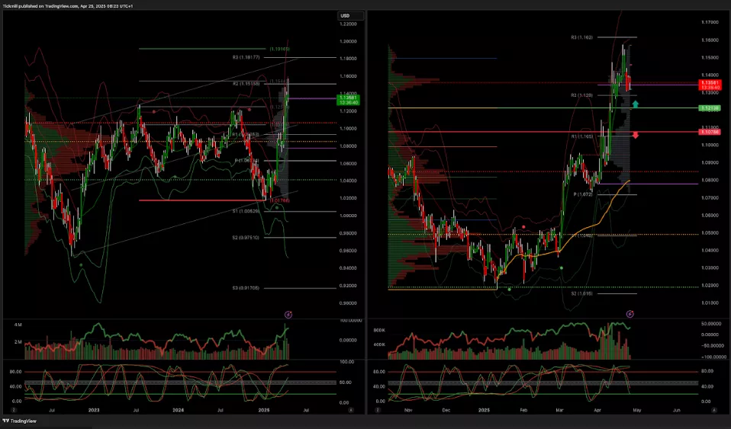The width and height of the screenshot is (731, 429).
Task: Toggle auto-scale button on left chart's price axis
Action: pos(350,410)
